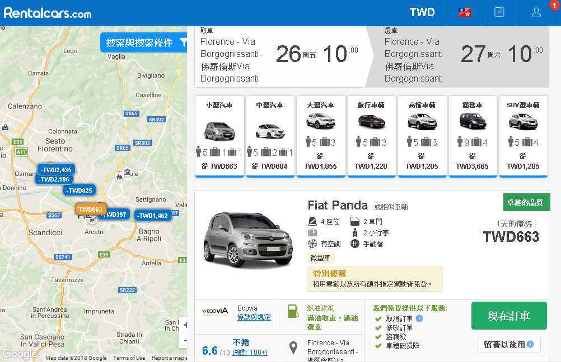This screenshot has width=561, height=362.
Task: Click the filter funnel icon
Action: click(183, 43)
